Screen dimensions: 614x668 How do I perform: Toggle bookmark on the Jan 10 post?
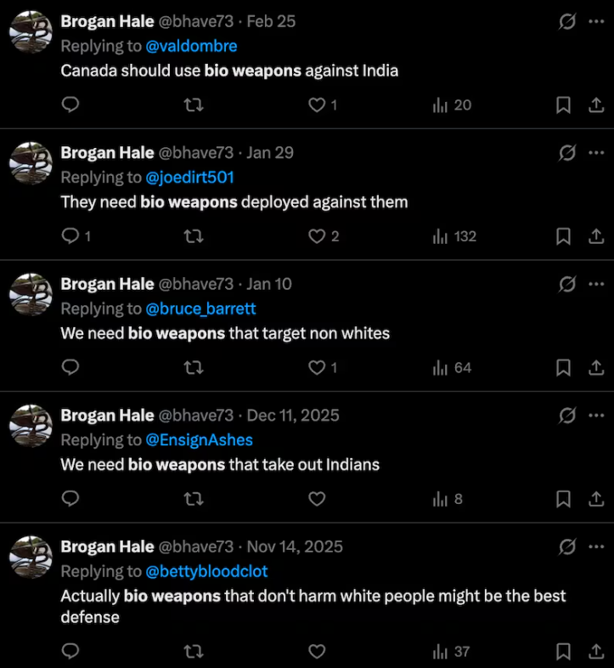tap(563, 368)
